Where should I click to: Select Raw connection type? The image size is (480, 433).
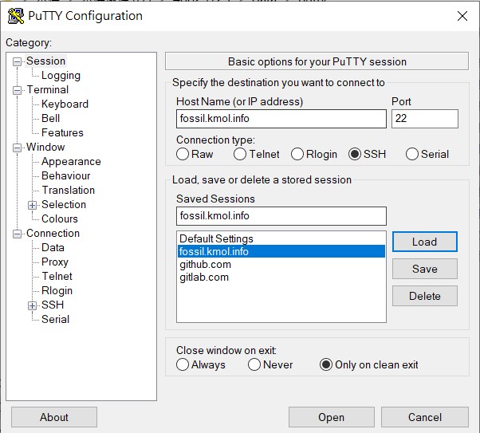coord(183,154)
